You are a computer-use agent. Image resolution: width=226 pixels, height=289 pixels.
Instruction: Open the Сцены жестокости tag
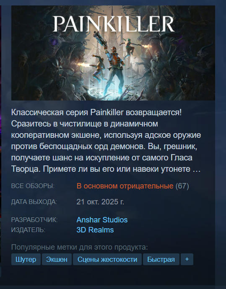pyautogui.click(x=107, y=259)
